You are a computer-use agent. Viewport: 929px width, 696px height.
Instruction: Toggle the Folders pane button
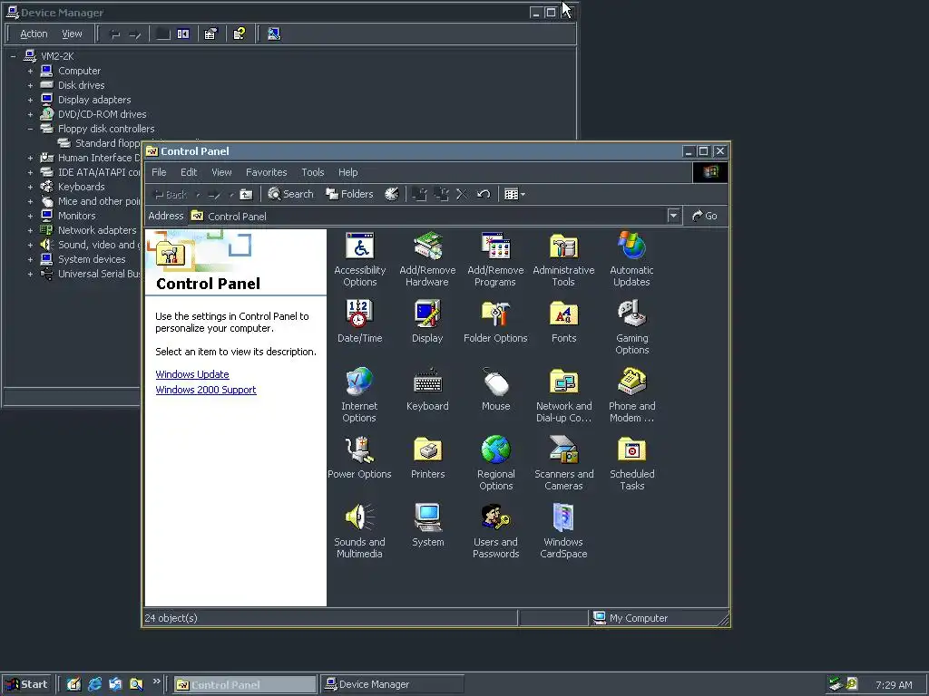coord(349,194)
